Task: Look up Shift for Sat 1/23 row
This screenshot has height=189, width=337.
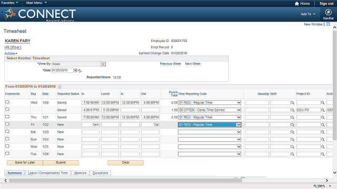Action: pyautogui.click(x=293, y=132)
